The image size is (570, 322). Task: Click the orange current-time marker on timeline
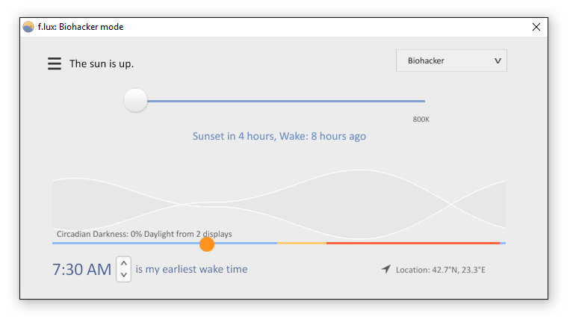click(x=207, y=244)
